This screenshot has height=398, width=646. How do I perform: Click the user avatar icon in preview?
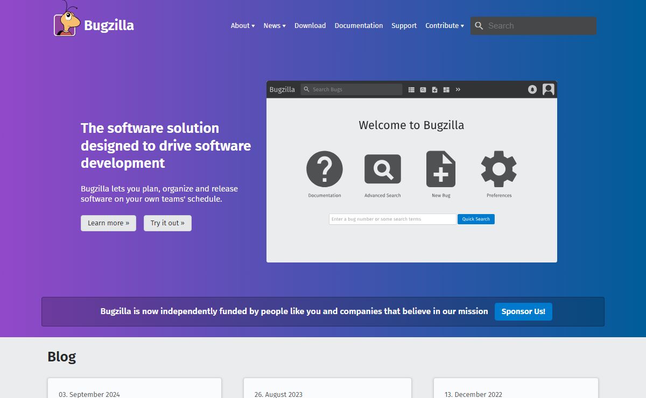(x=549, y=89)
